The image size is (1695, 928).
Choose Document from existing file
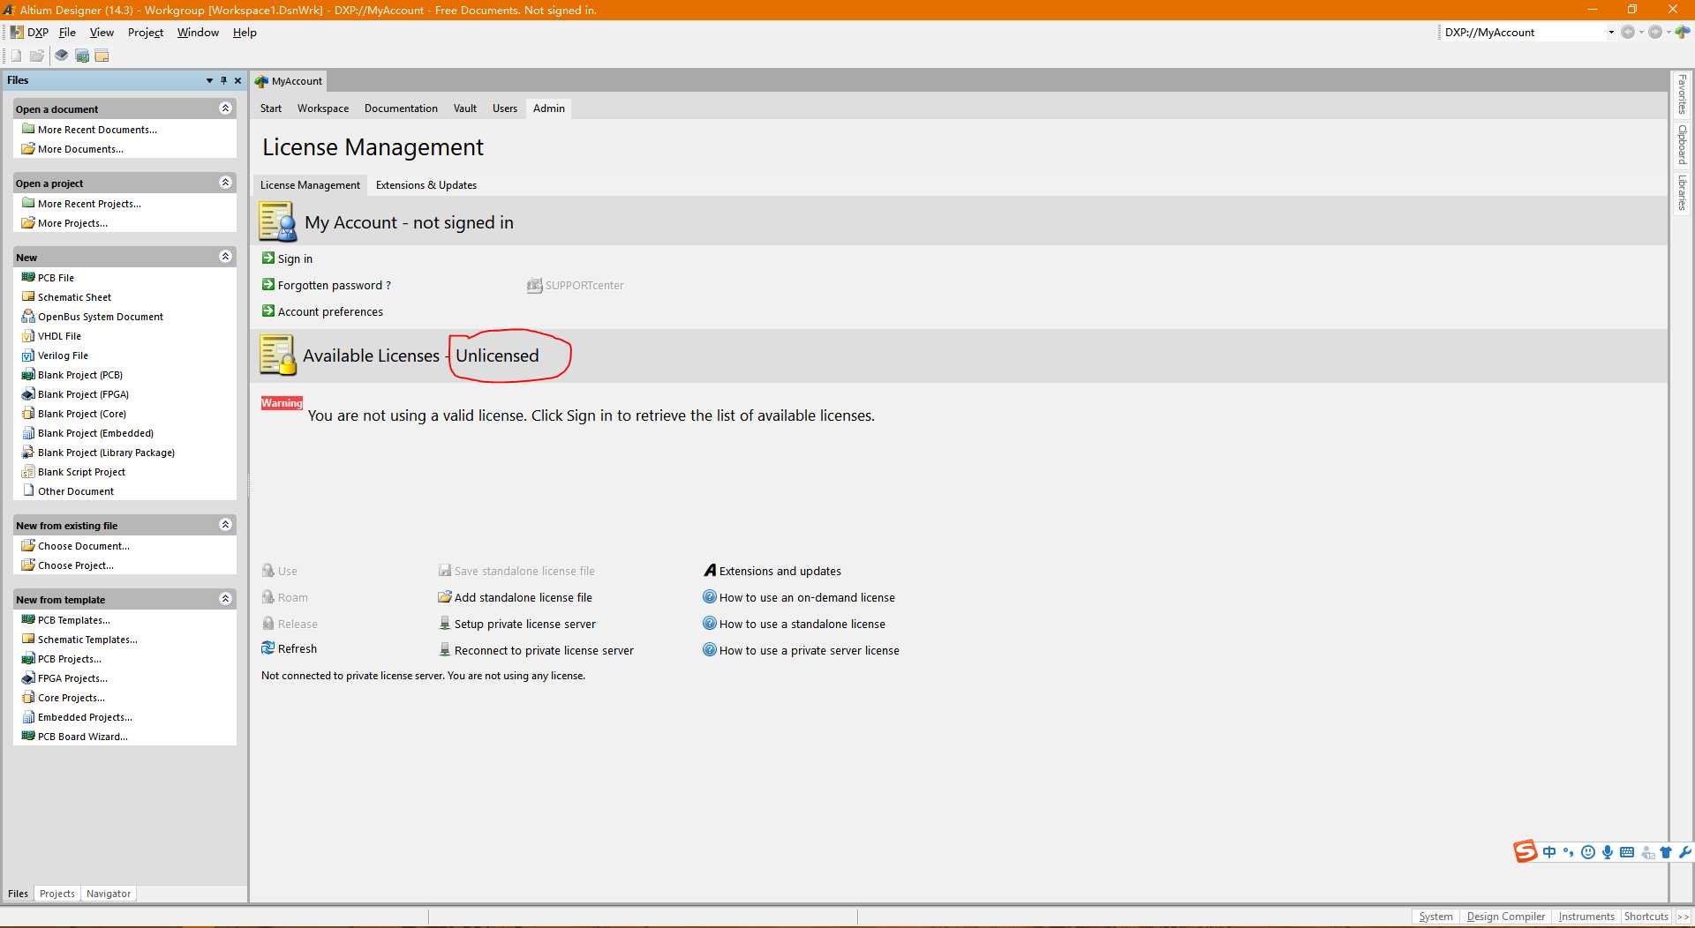pyautogui.click(x=83, y=546)
